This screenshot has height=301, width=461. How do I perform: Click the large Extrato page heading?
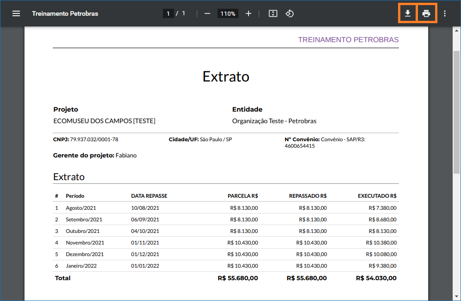pos(226,76)
